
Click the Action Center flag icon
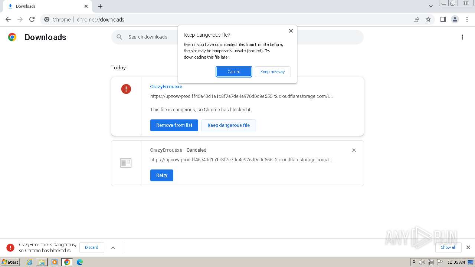point(440,262)
